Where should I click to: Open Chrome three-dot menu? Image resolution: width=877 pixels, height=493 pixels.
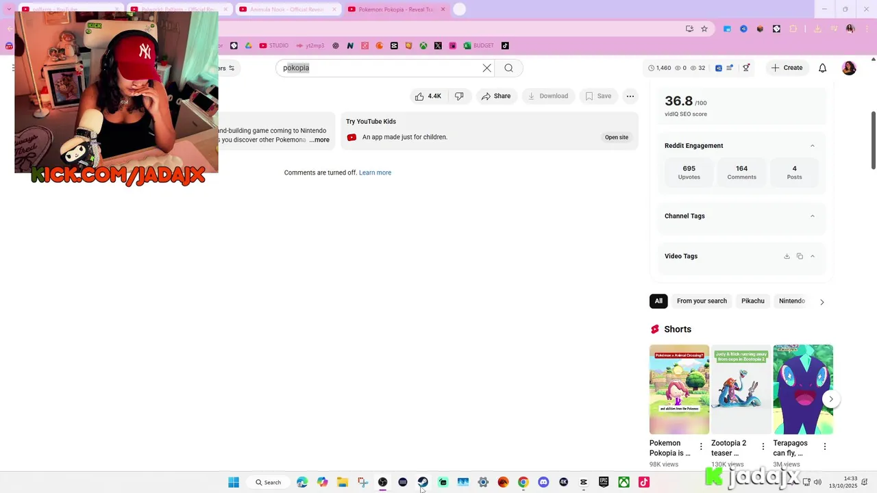click(865, 29)
